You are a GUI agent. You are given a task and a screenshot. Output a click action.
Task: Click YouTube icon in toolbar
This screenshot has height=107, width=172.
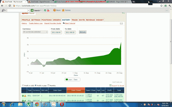(48, 10)
